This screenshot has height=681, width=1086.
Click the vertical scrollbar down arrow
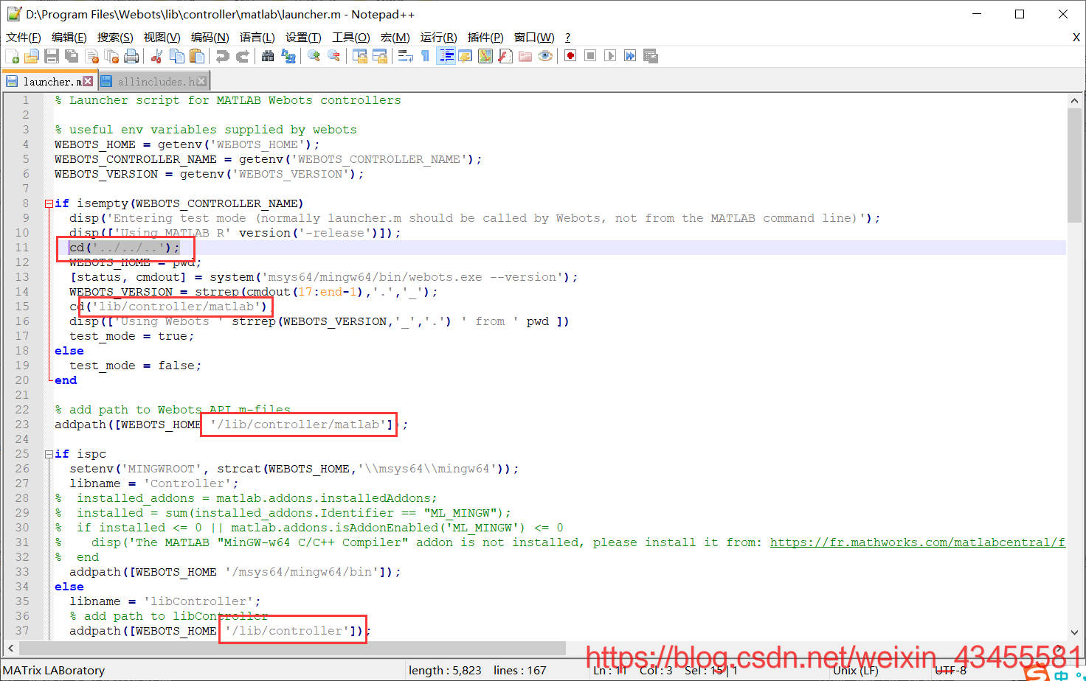(x=1074, y=632)
